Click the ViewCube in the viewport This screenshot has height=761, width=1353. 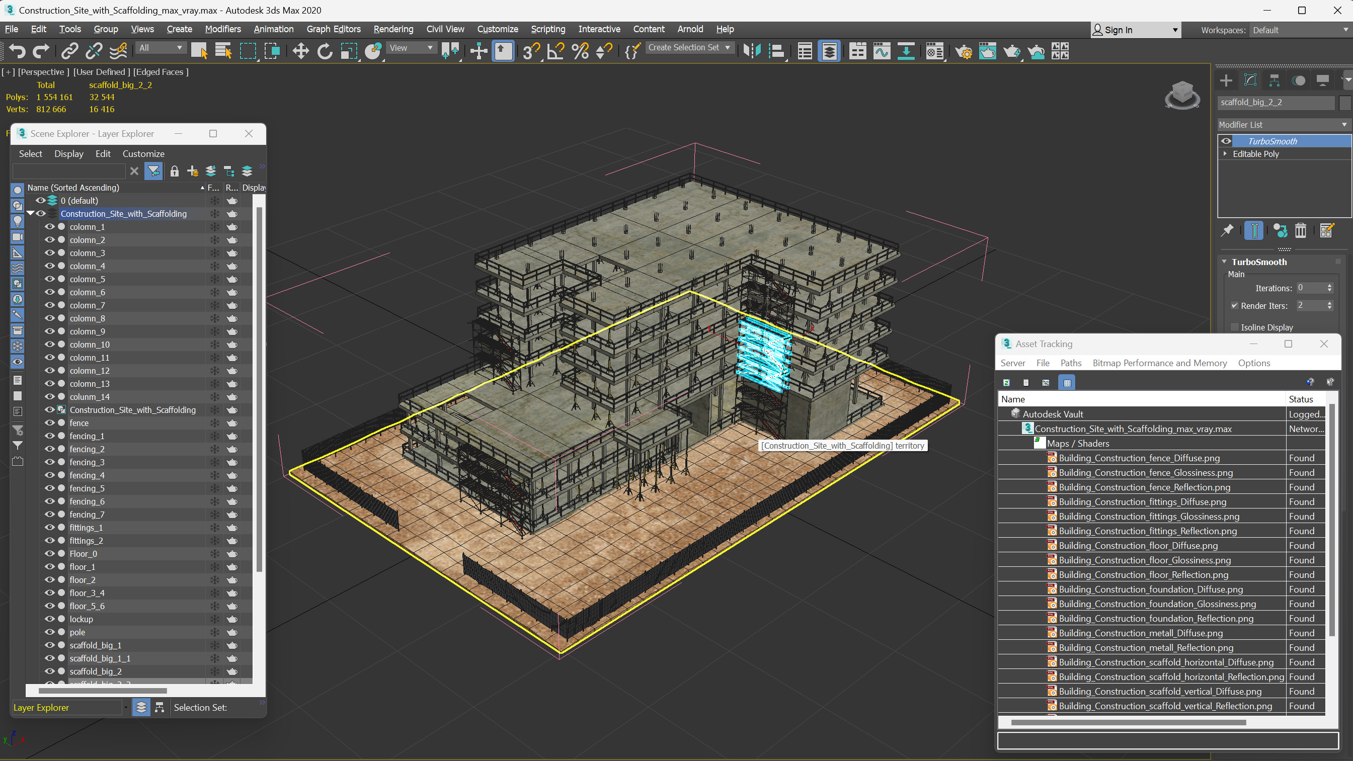click(1182, 95)
